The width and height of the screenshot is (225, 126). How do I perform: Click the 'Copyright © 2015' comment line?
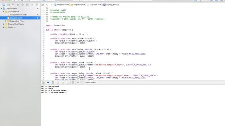click(x=75, y=19)
